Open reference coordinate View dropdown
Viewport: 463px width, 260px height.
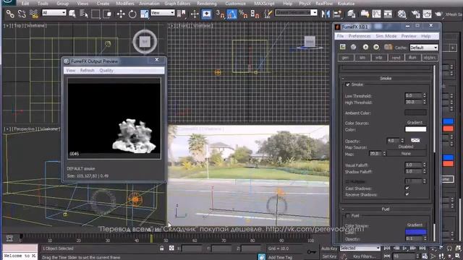pos(162,13)
